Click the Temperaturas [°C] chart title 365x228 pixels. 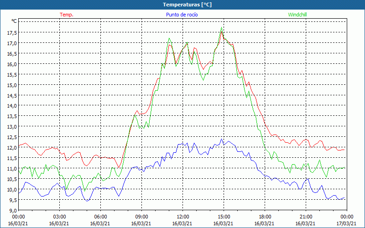(x=187, y=5)
